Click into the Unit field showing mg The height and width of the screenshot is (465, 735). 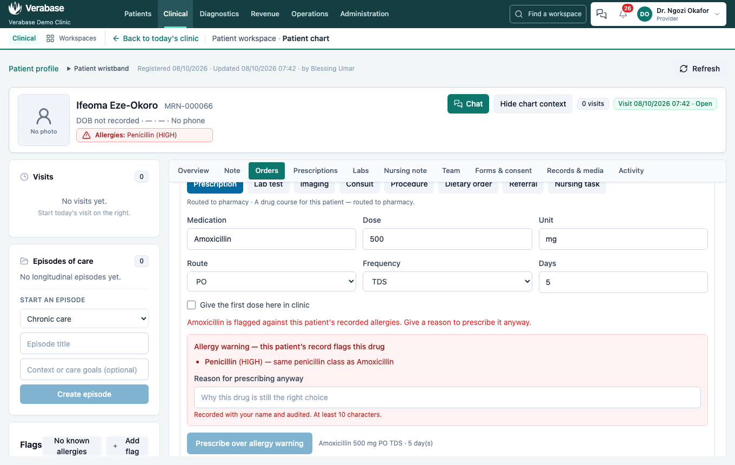(x=623, y=239)
